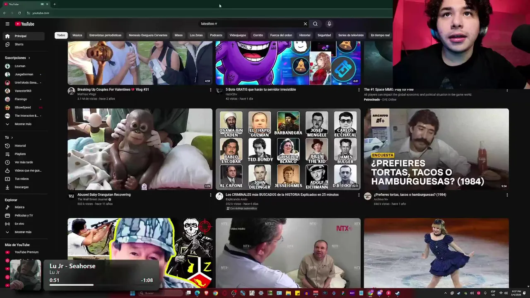Select the Series de televisión chip
This screenshot has width=530, height=298.
pos(351,35)
